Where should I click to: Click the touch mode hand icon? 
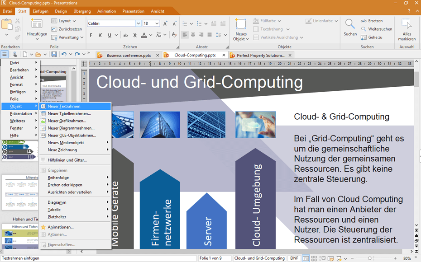point(15,54)
